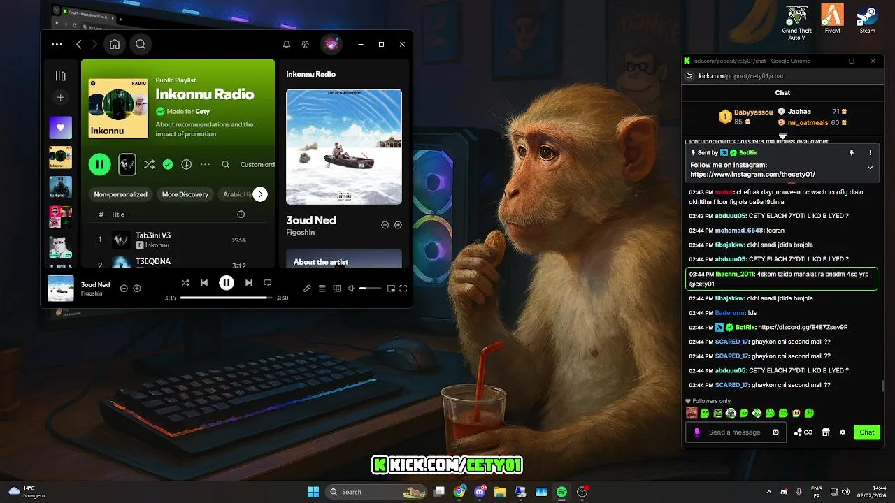Pause playlist with green button
Viewport: 895px width, 503px height.
click(x=100, y=165)
